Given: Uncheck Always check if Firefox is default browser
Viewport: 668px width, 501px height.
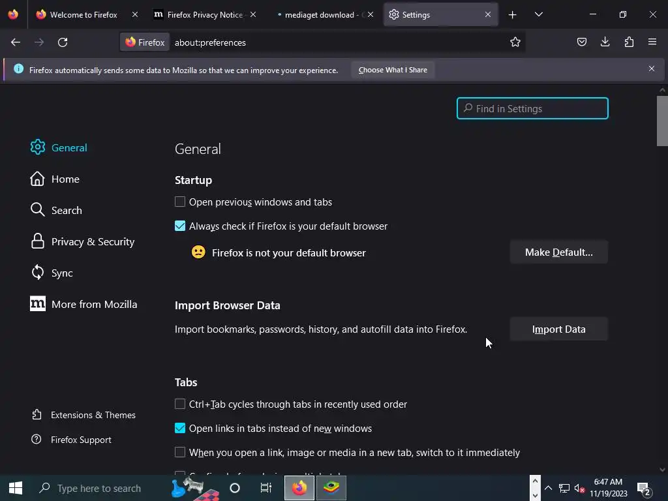Looking at the screenshot, I should (180, 226).
